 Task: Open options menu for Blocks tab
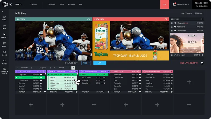pyautogui.click(x=69, y=68)
